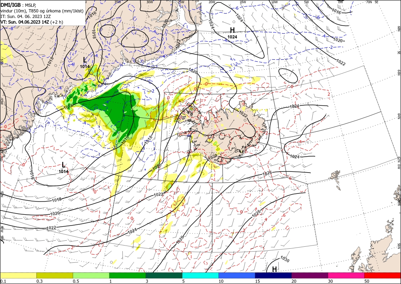Image resolution: width=401 pixels, height=284 pixels.
Task: Click legend value 1 below the scale
Action: tap(111, 281)
